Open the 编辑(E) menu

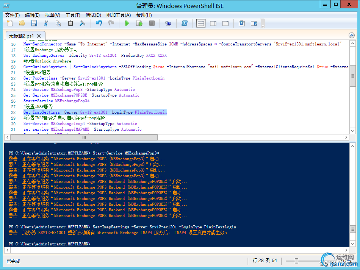32,15
